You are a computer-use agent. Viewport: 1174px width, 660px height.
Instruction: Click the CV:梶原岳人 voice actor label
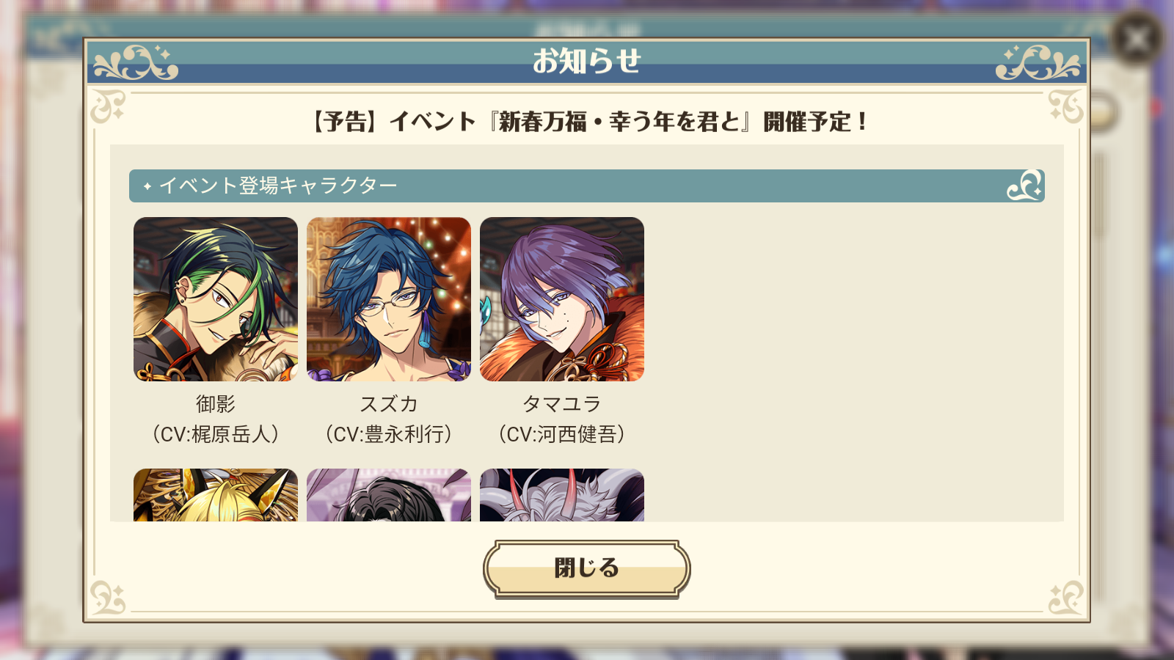[216, 435]
